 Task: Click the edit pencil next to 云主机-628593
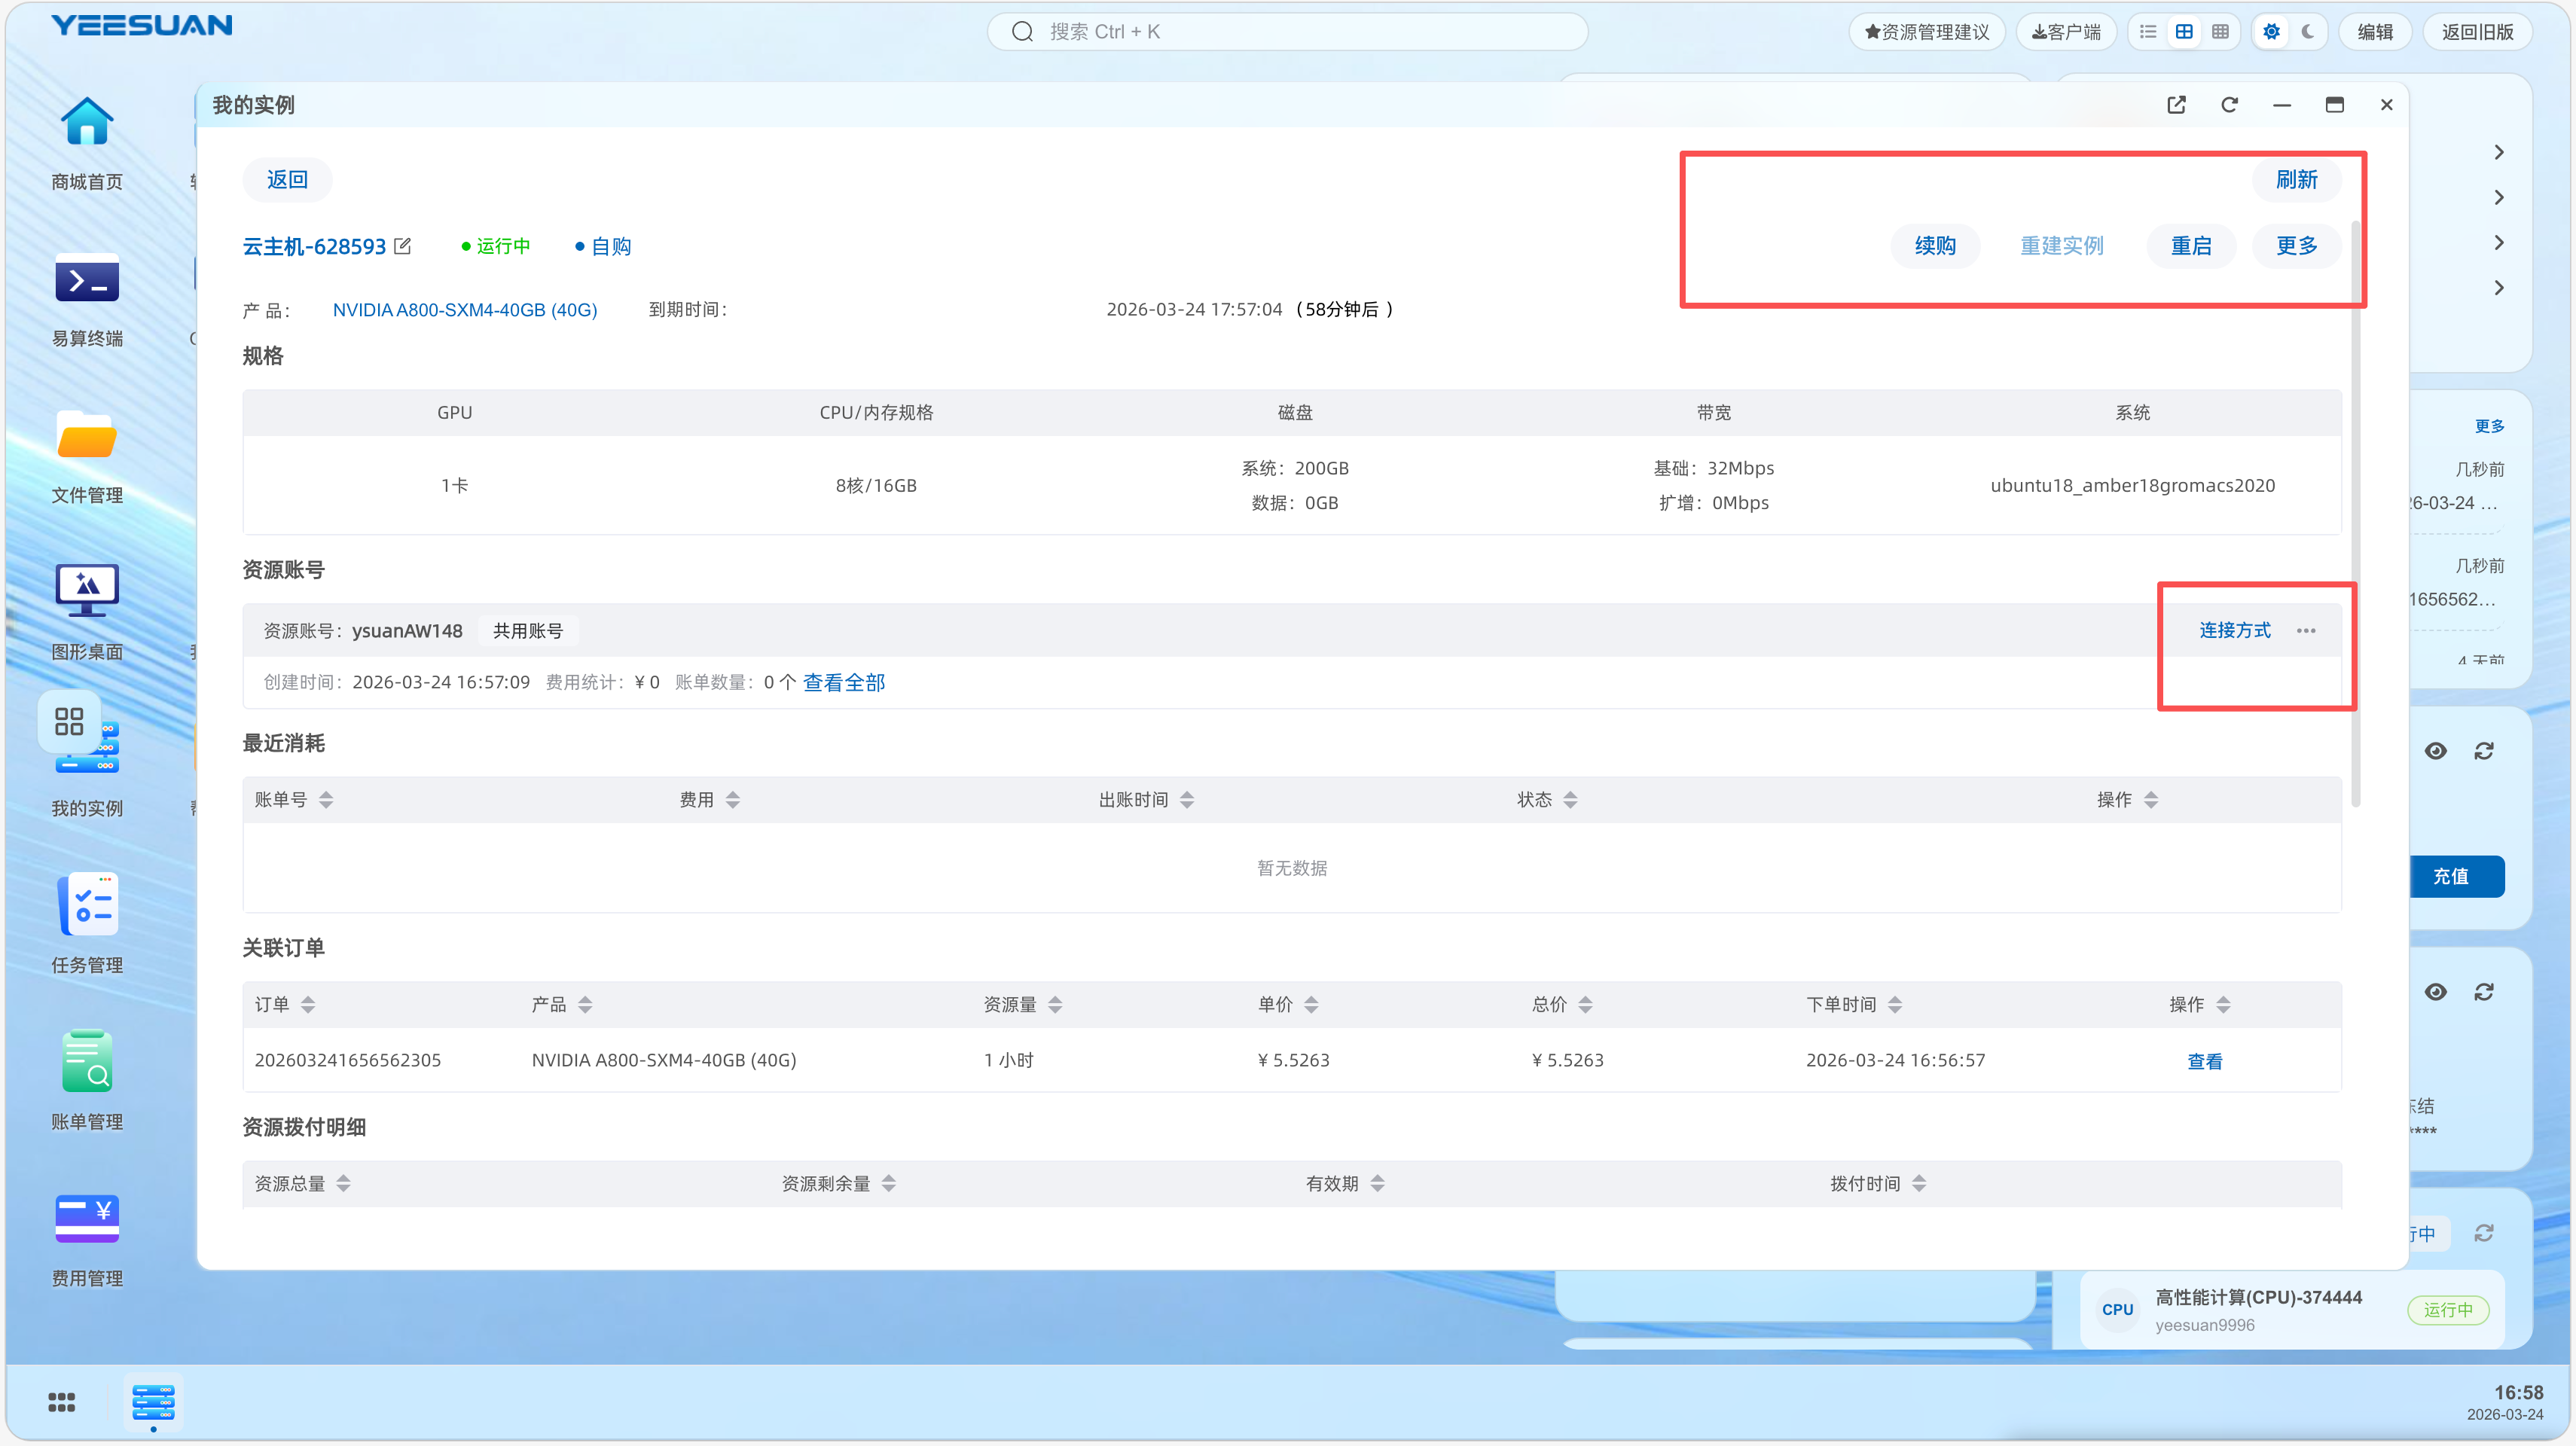pos(403,246)
